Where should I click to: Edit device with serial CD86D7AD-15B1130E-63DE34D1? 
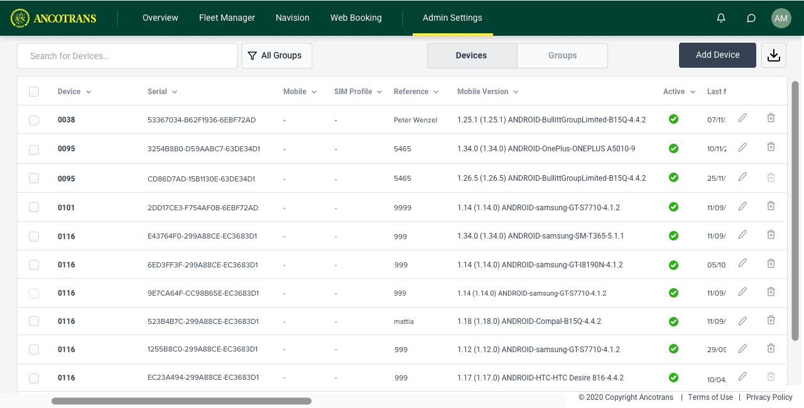742,177
